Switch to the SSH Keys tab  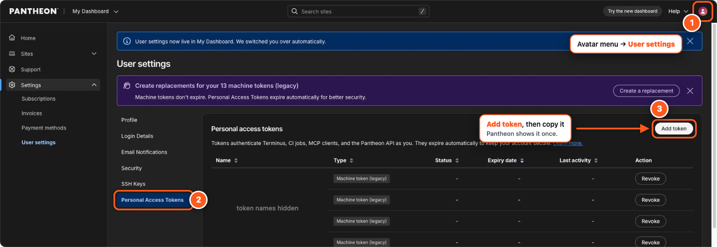(x=133, y=184)
